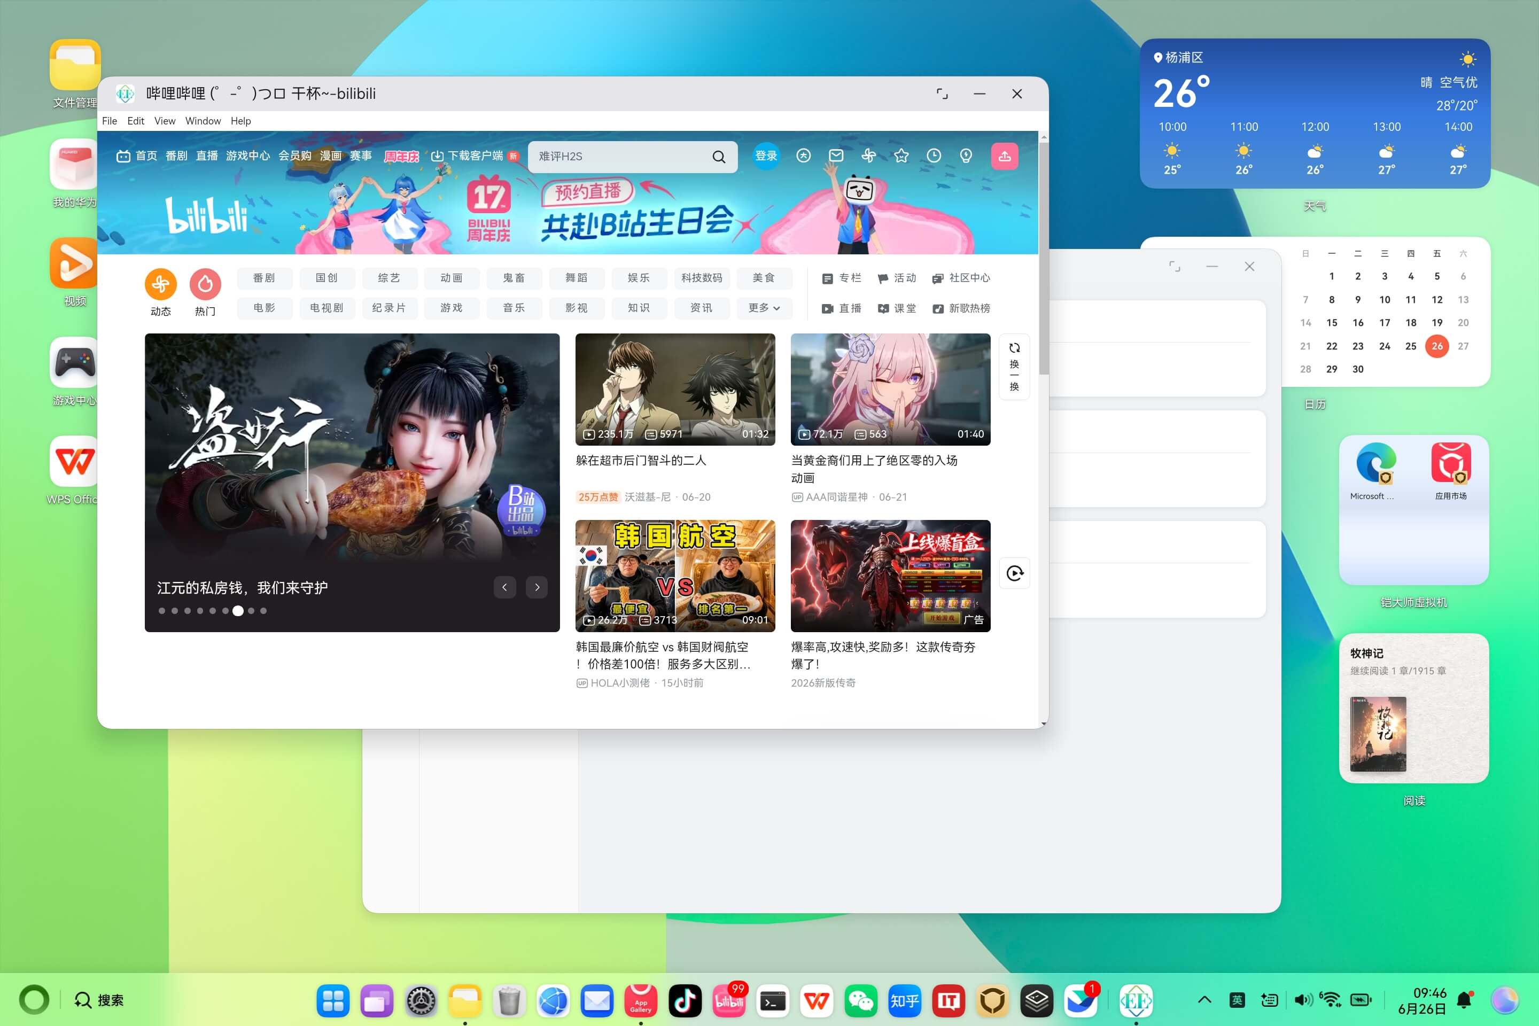Select the first carousel indicator dot

pyautogui.click(x=161, y=610)
